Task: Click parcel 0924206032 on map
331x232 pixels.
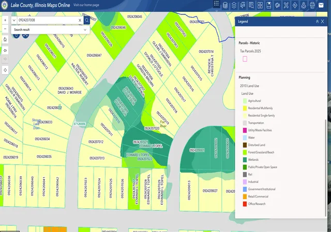Action: 54,108
